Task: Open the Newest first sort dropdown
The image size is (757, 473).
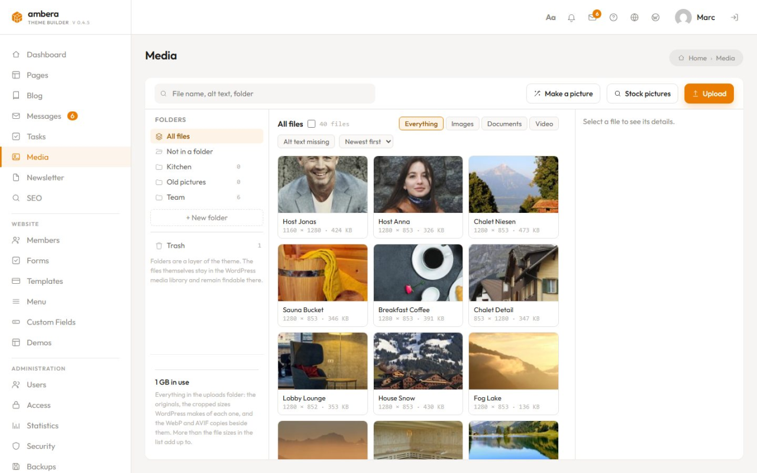Action: (x=366, y=142)
